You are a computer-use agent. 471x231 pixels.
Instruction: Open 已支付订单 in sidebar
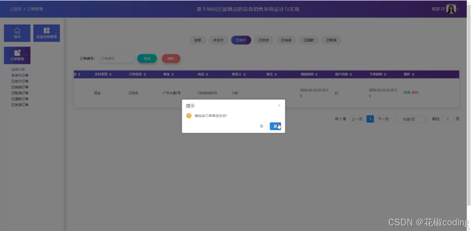click(20, 81)
